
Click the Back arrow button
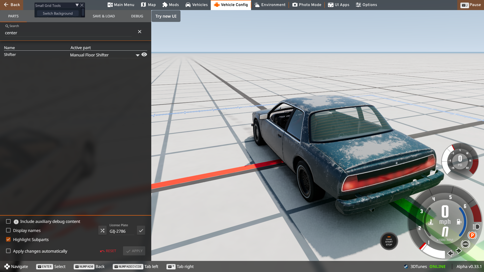point(12,5)
